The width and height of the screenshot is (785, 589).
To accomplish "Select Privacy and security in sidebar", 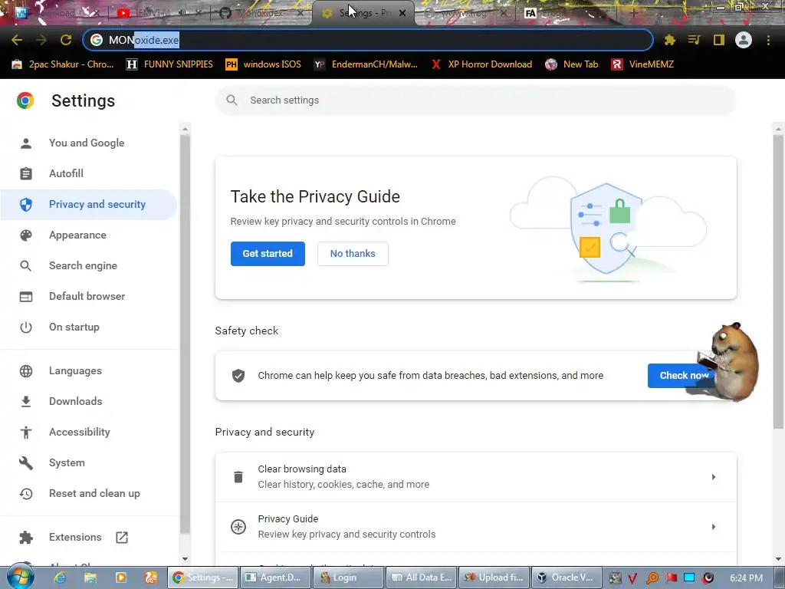I will coord(89,204).
